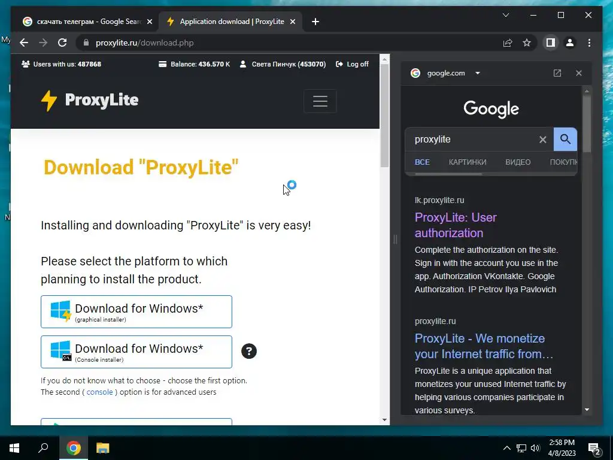
Task: Click proxylite.ru result URL
Action: [435, 321]
